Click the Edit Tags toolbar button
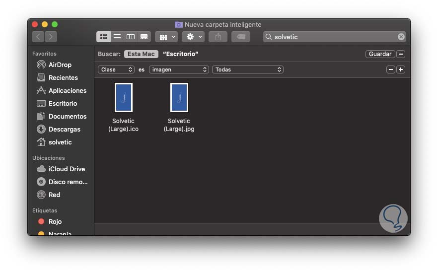Screen dimensions: 438x272 point(241,37)
